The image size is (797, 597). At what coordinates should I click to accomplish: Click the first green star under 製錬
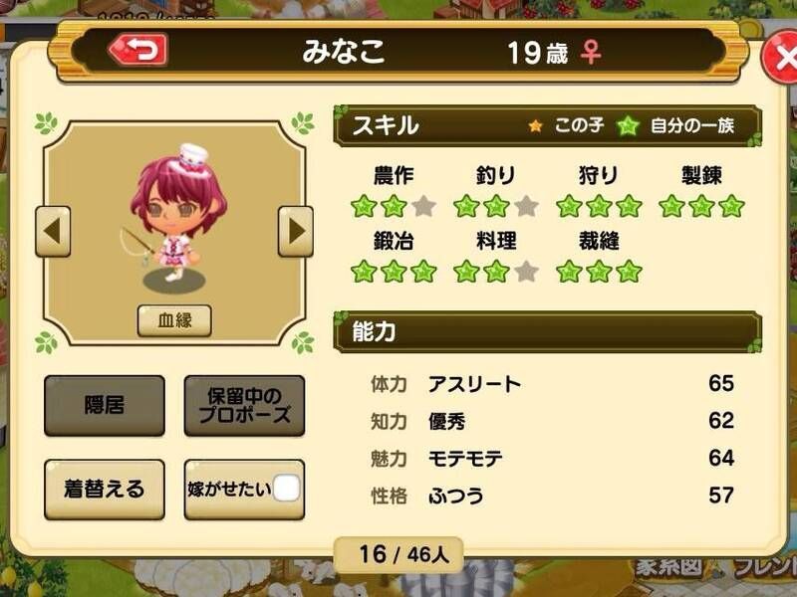671,206
